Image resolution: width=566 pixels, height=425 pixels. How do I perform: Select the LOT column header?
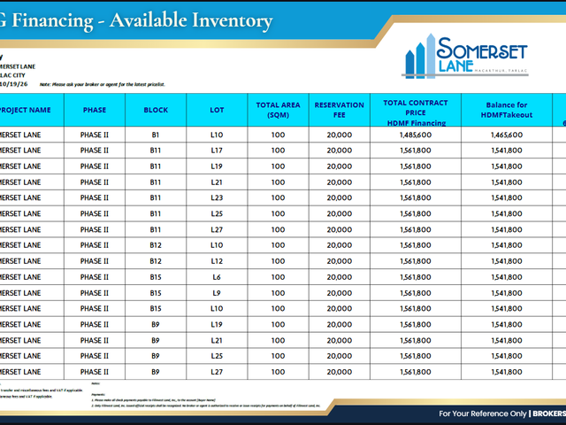pos(217,110)
